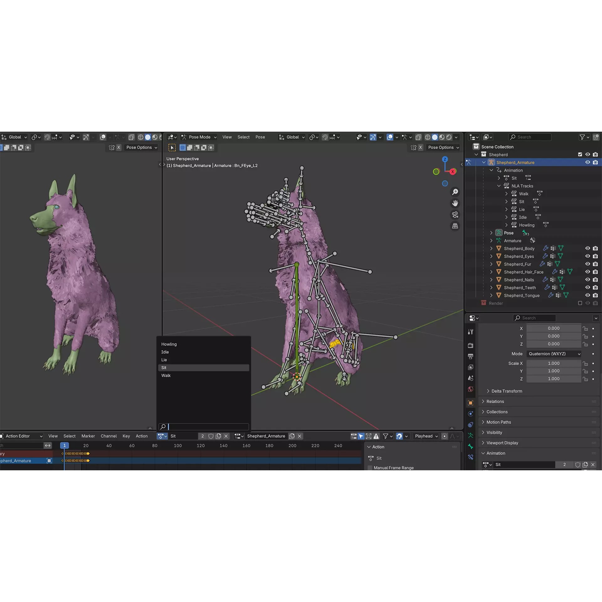
Task: Open the Object Properties tab (orange square icon)
Action: 470,402
